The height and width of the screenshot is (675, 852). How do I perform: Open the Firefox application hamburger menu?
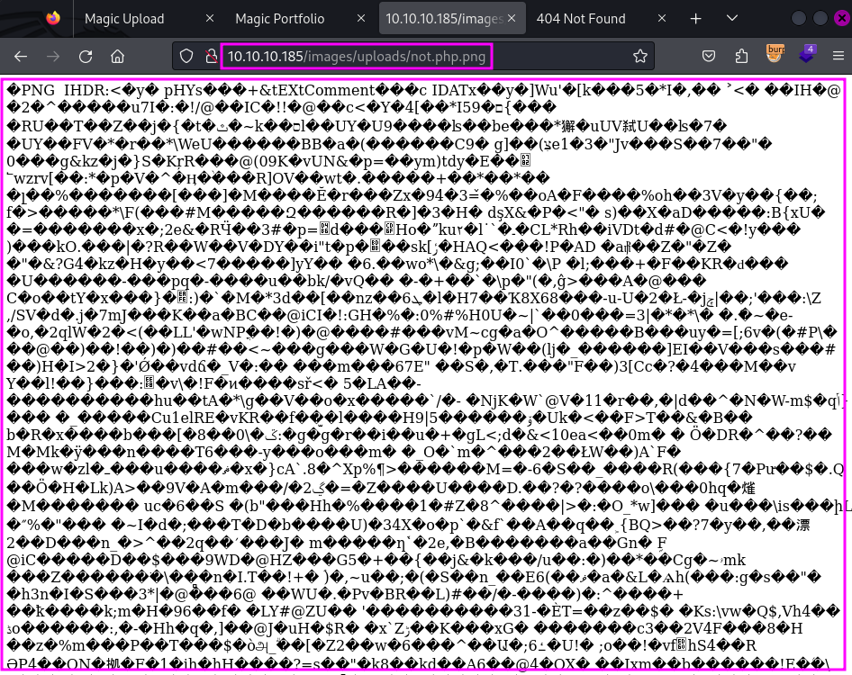pos(838,56)
